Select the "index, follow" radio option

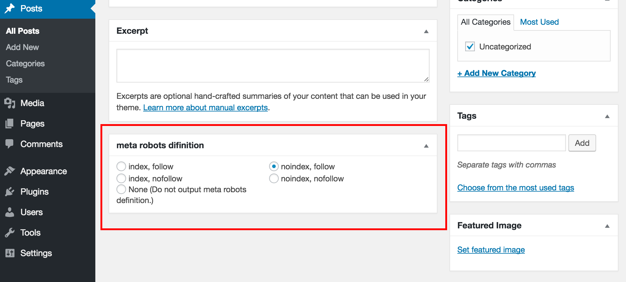(x=121, y=166)
